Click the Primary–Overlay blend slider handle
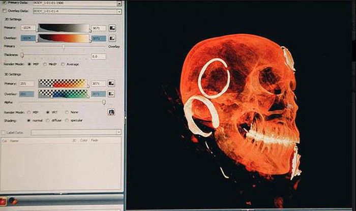The height and width of the screenshot is (211, 356). 64,47
